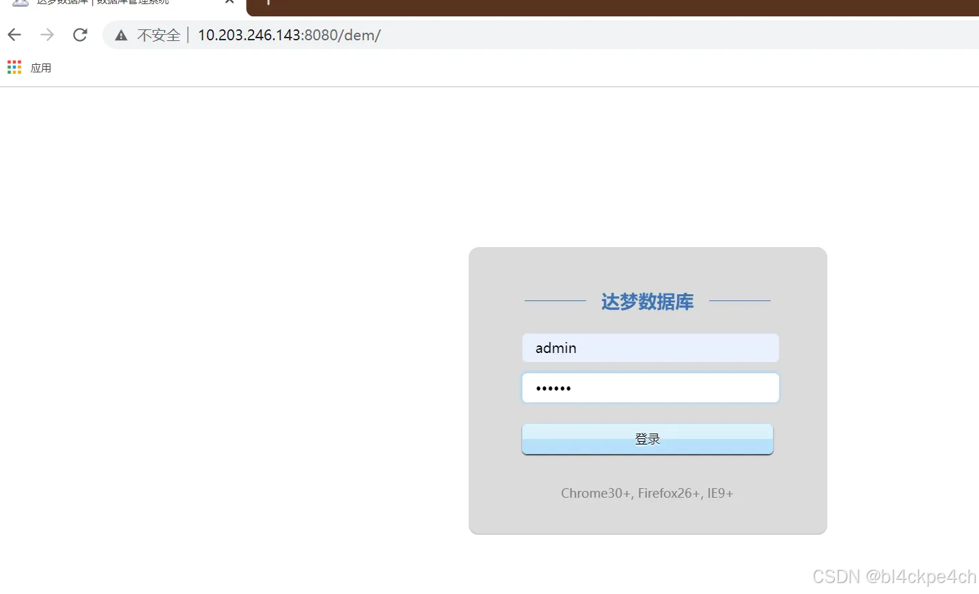Viewport: 979px width, 594px height.
Task: Click the username field containing admin
Action: coord(650,348)
